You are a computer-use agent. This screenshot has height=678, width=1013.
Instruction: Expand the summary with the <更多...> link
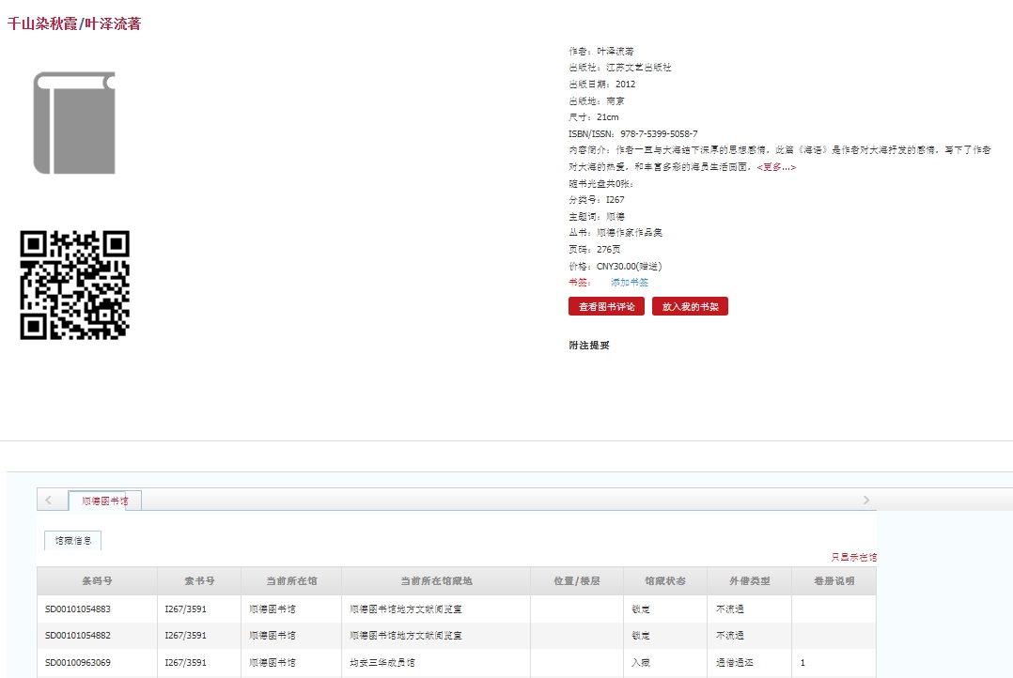(x=776, y=166)
